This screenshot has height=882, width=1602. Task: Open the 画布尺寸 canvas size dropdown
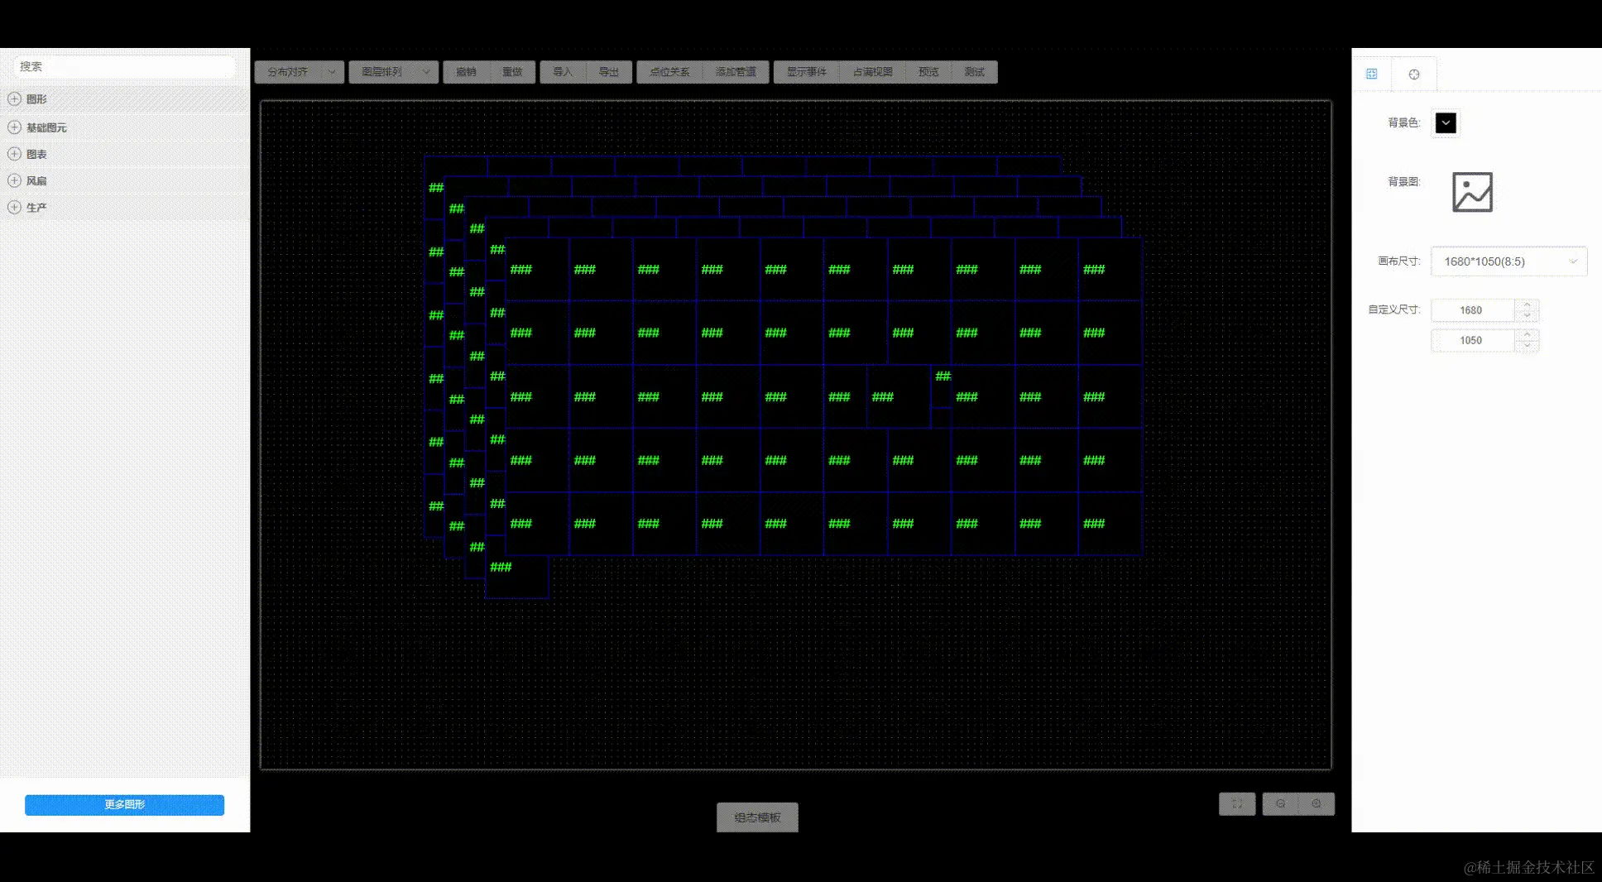pyautogui.click(x=1508, y=261)
